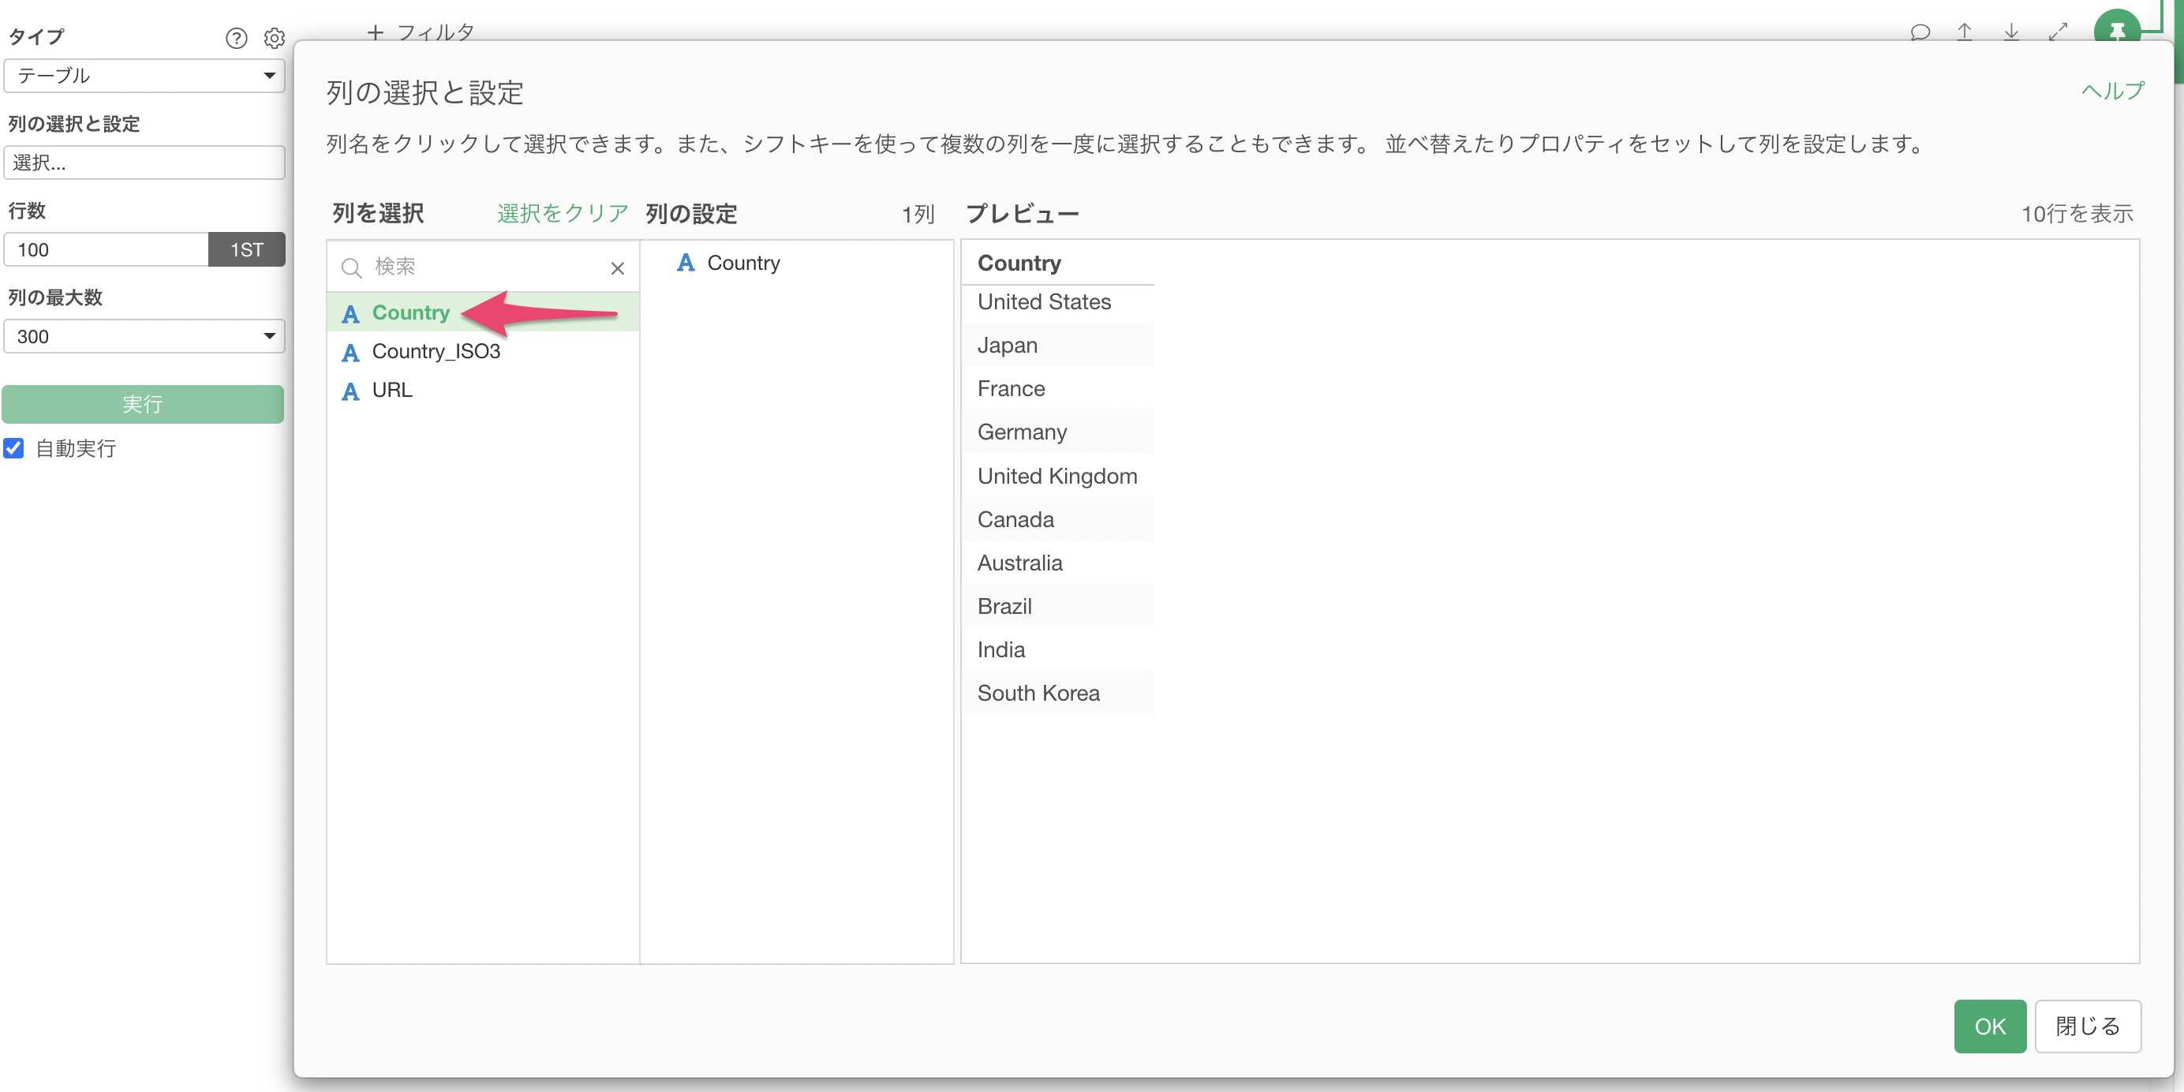Click the フィルタ add filter button

[x=421, y=32]
